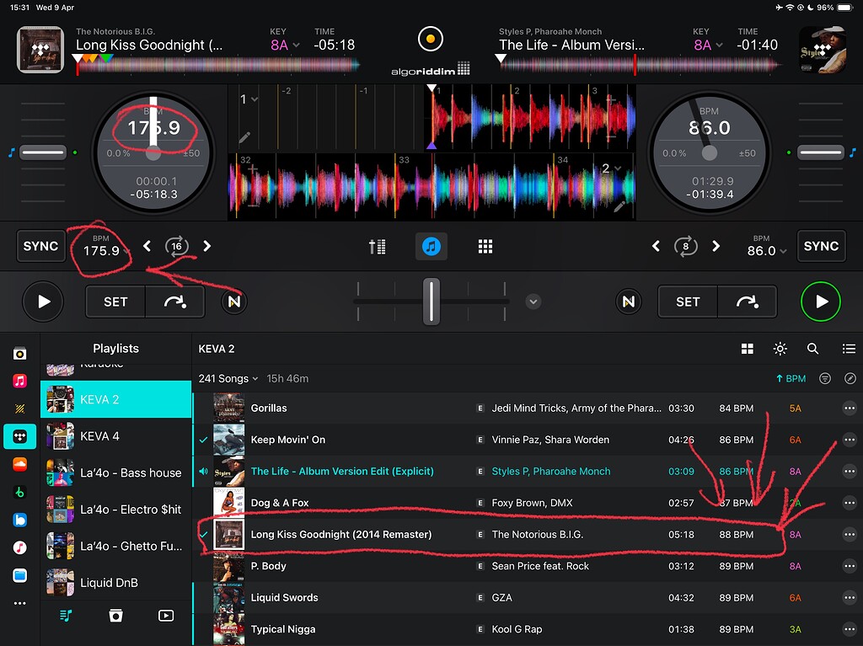This screenshot has width=863, height=646.
Task: Select the music library view icon
Action: click(431, 246)
